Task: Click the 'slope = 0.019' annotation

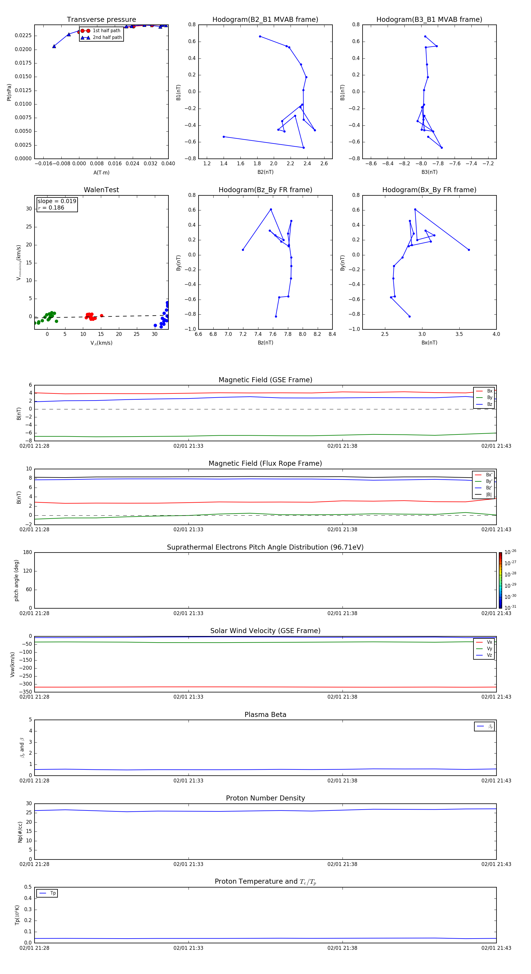Action: [57, 201]
